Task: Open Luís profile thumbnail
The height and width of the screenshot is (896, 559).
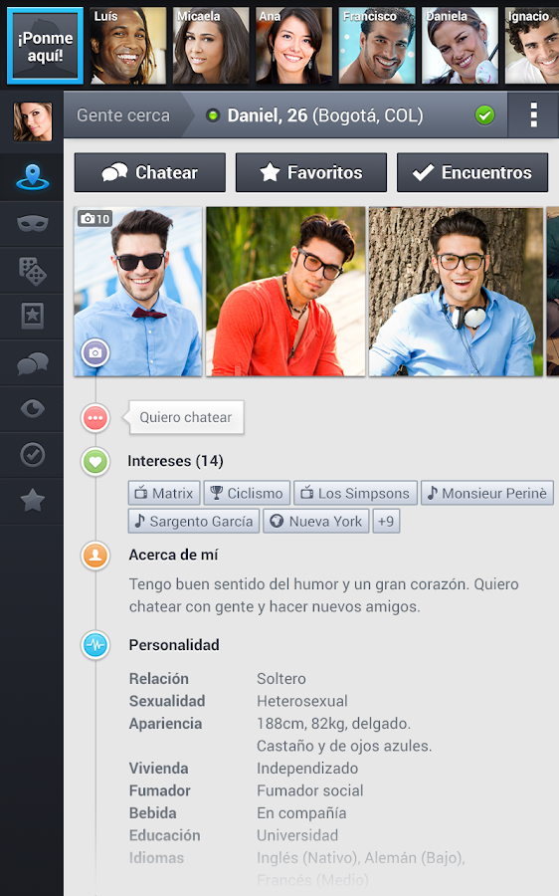Action: 127,46
